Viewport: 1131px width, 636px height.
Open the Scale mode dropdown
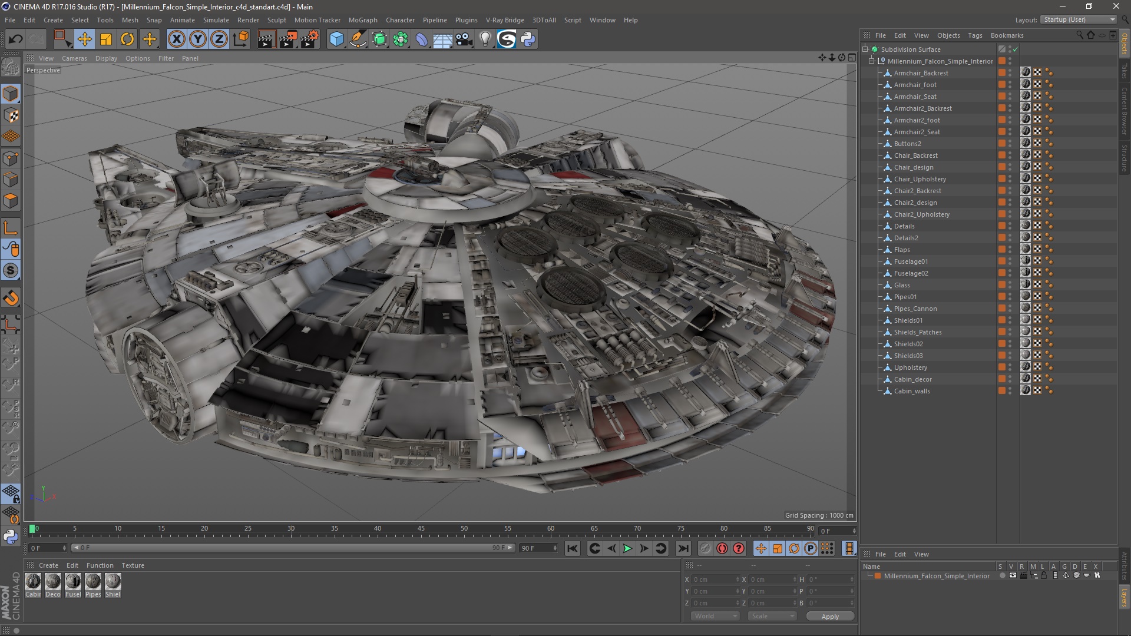click(x=772, y=616)
